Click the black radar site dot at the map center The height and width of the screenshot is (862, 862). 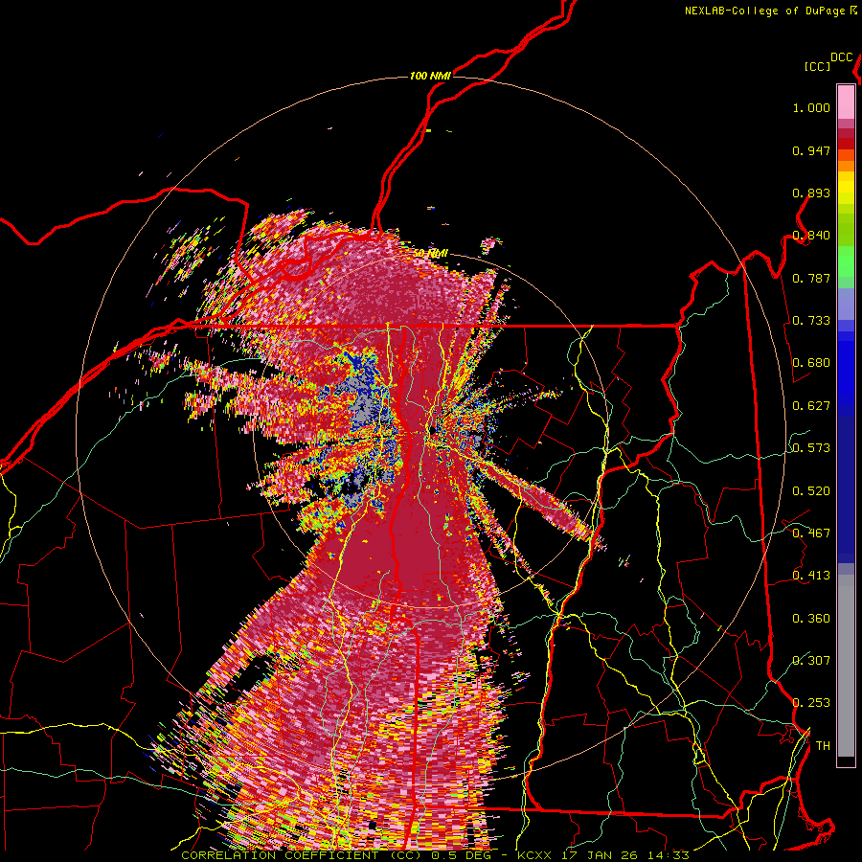[433, 429]
